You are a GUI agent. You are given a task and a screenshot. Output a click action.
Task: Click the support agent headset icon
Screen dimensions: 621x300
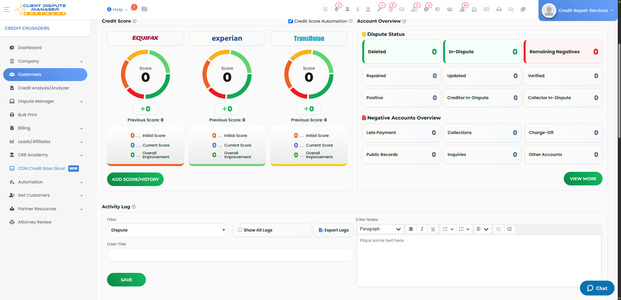point(347,9)
